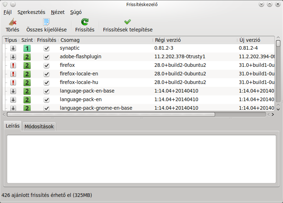Click the Összes kijelölése list icon

[46, 22]
